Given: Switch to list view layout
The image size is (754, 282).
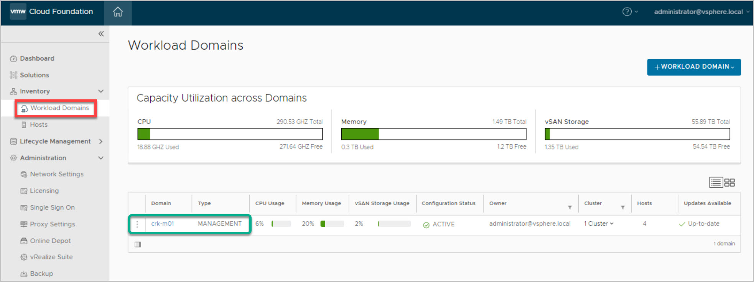Looking at the screenshot, I should [x=716, y=183].
